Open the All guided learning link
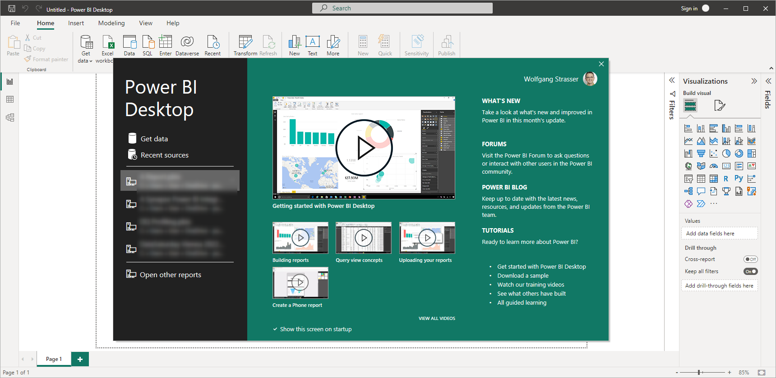Image resolution: width=776 pixels, height=378 pixels. 522,303
